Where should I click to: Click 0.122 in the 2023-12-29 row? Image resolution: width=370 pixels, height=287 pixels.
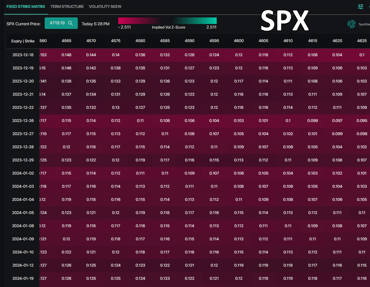(91, 160)
